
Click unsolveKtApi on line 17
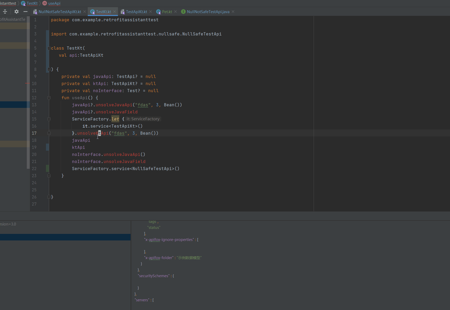(93, 133)
